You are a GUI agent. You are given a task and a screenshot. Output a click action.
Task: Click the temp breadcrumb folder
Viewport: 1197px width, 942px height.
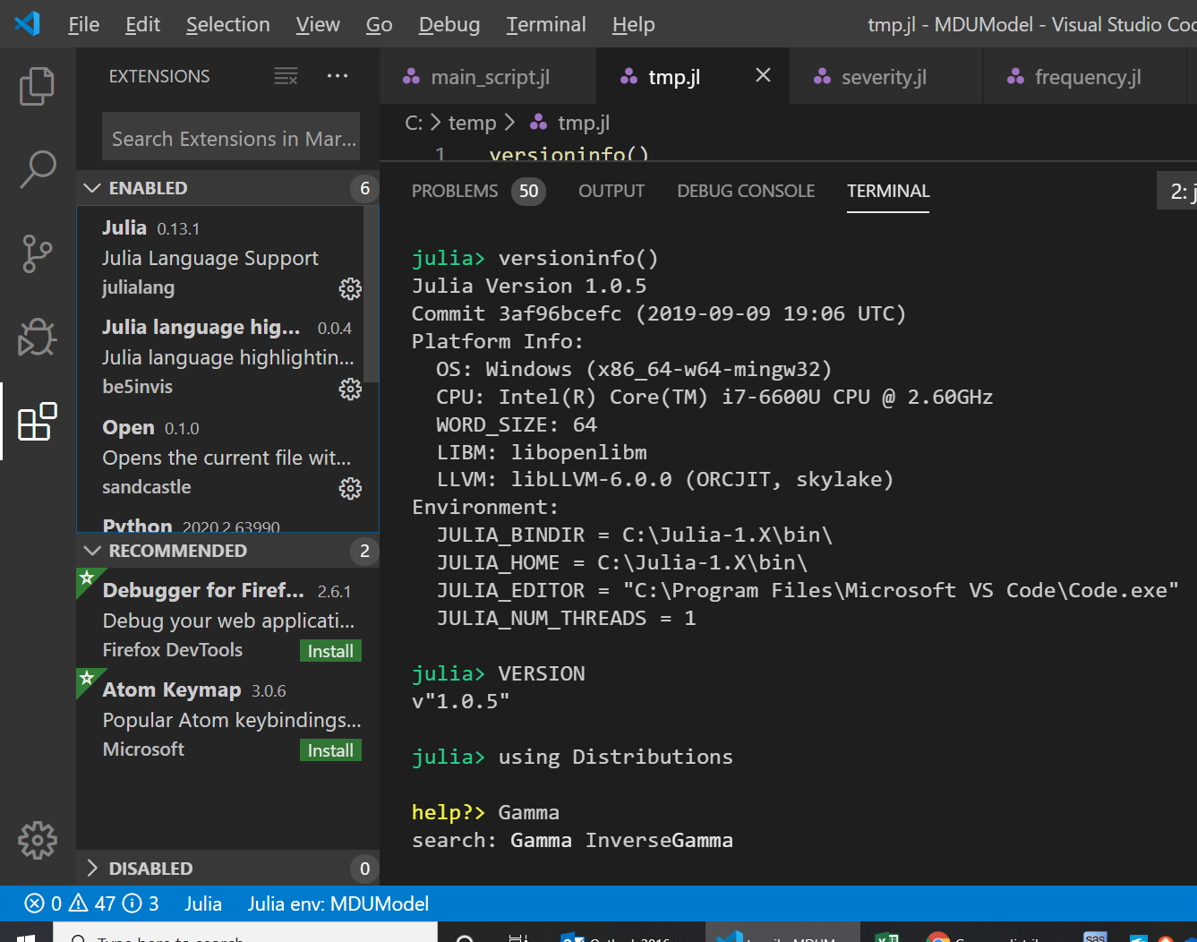(472, 123)
